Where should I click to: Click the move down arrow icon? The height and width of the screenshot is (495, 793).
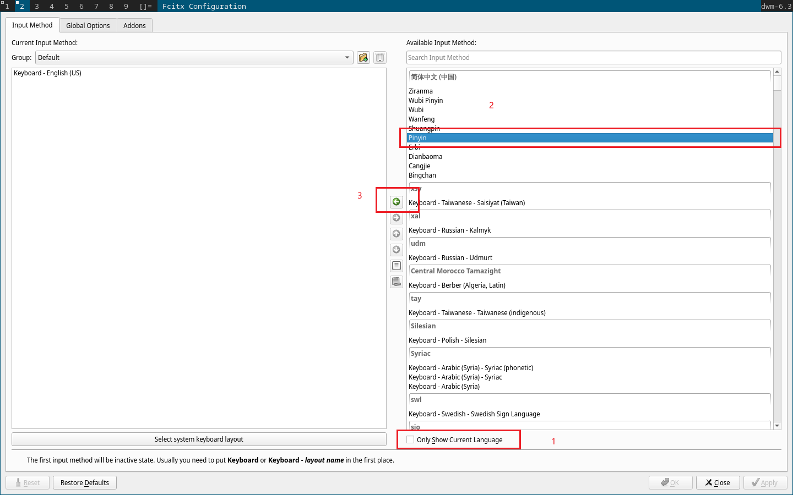tap(397, 250)
